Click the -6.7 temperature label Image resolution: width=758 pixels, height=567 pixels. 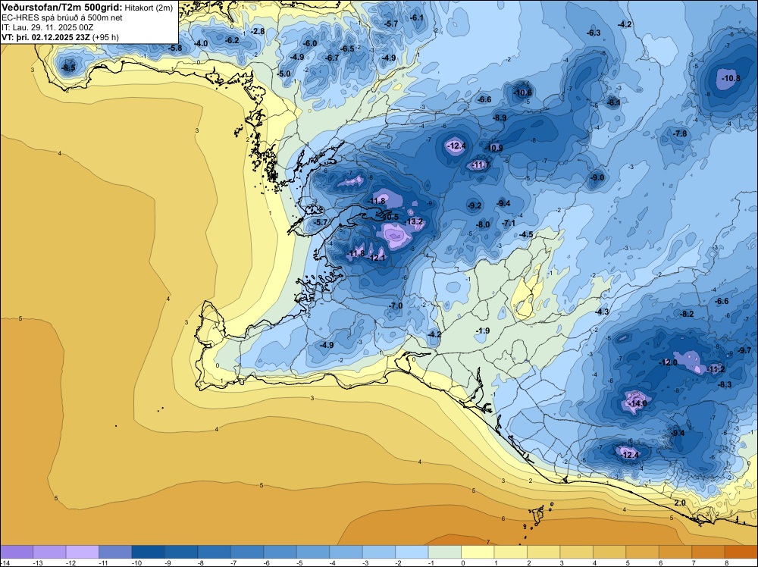point(332,58)
